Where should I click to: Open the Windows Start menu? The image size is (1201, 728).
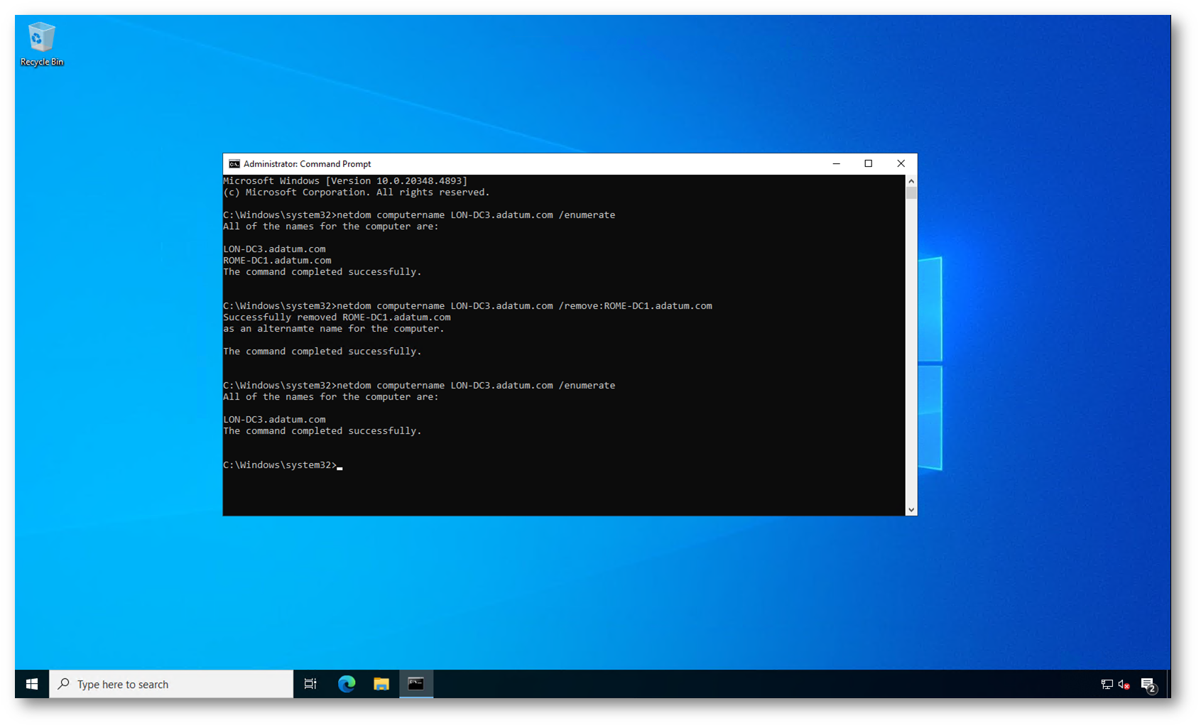32,684
